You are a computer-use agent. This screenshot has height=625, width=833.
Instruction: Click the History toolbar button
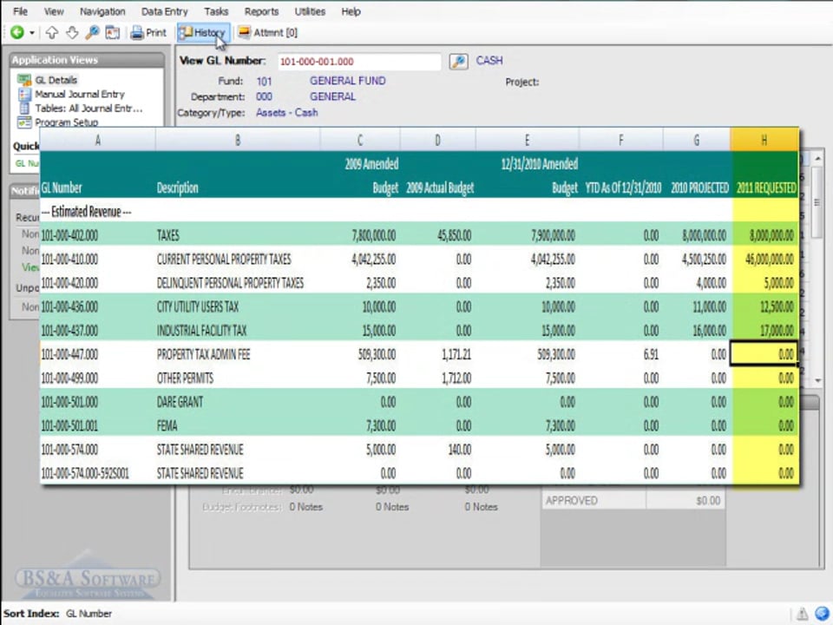202,33
